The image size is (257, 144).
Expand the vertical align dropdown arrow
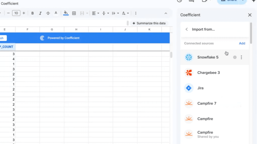pos(108,13)
